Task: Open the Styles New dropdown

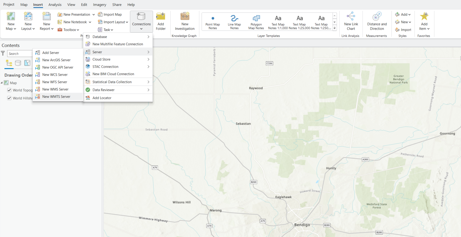Action: click(x=403, y=22)
